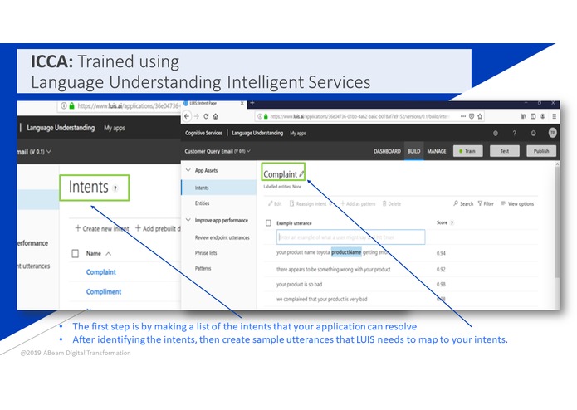The height and width of the screenshot is (410, 577).
Task: Click My apps in the back window header
Action: point(115,128)
